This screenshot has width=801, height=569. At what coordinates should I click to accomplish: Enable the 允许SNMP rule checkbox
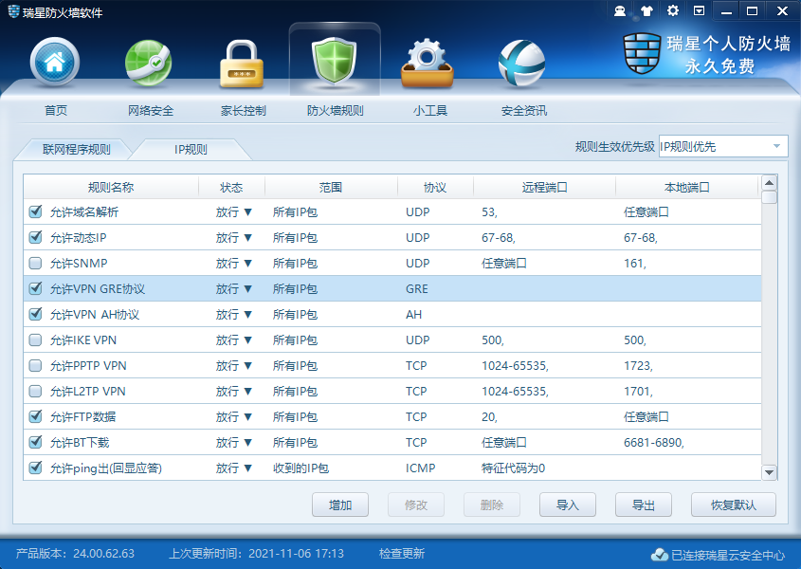[35, 263]
